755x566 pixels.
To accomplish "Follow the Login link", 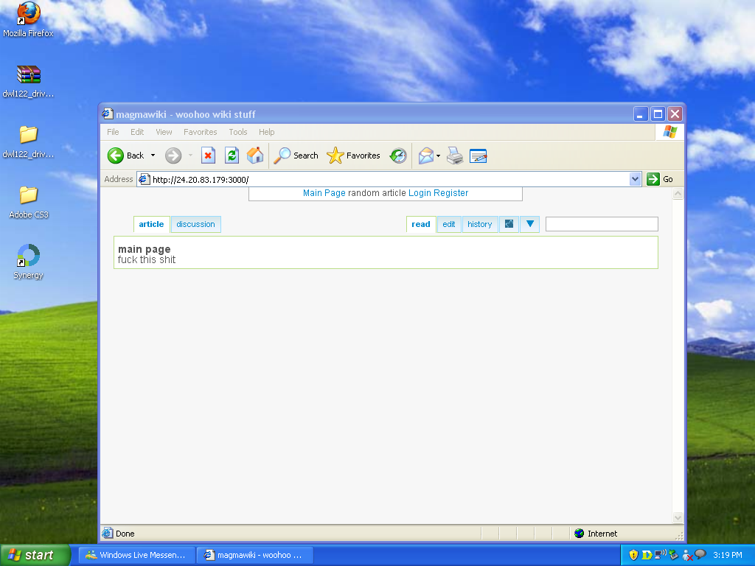I will pyautogui.click(x=420, y=193).
